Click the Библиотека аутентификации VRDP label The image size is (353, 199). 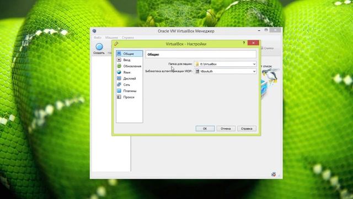[x=169, y=71]
